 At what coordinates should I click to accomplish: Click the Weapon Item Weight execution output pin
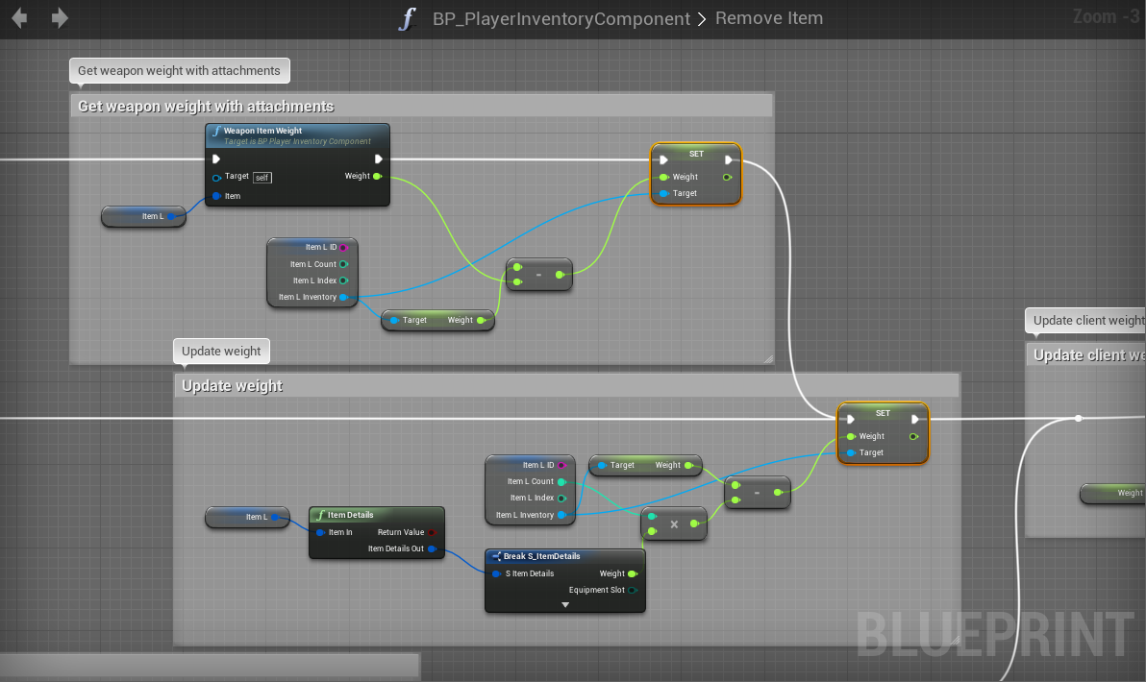(x=379, y=159)
